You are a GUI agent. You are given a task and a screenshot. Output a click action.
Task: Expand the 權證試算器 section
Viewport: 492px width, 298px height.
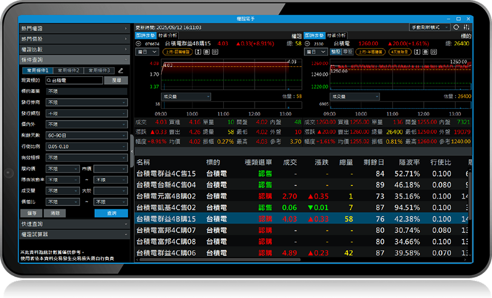[74, 234]
